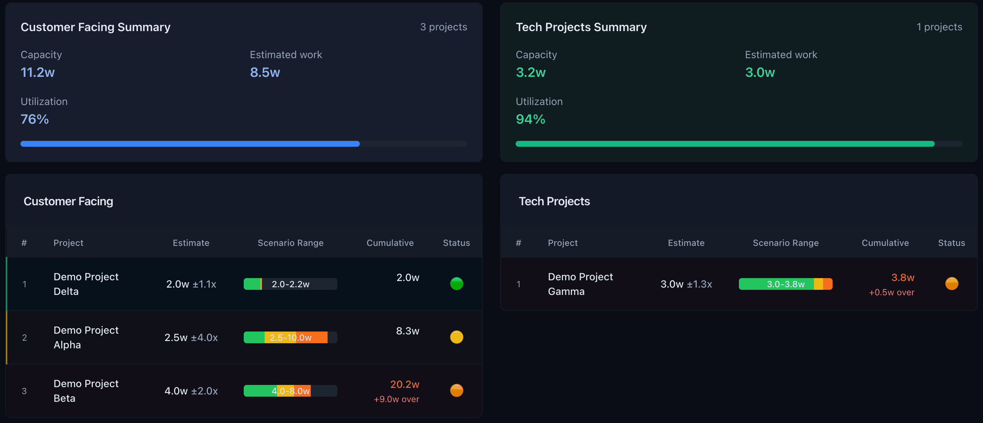
Task: Click the Tech Projects Status column header
Action: click(x=951, y=243)
